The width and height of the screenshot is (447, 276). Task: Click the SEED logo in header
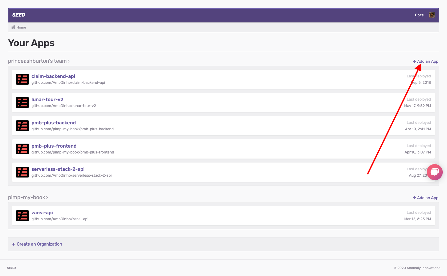tap(19, 15)
